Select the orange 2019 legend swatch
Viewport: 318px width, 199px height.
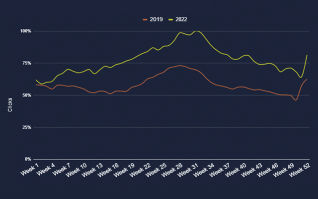145,19
